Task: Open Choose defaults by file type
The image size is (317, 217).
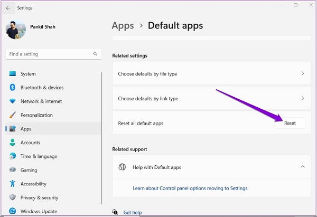Action: point(211,73)
